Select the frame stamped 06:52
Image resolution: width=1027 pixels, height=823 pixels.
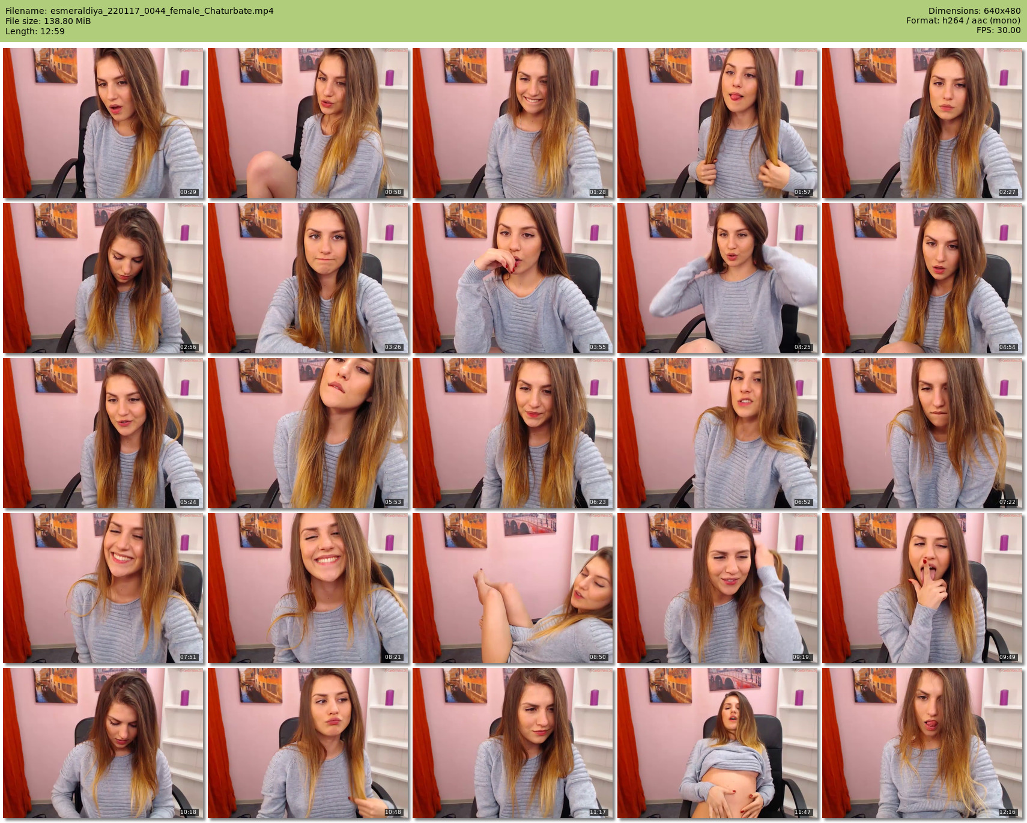718,433
